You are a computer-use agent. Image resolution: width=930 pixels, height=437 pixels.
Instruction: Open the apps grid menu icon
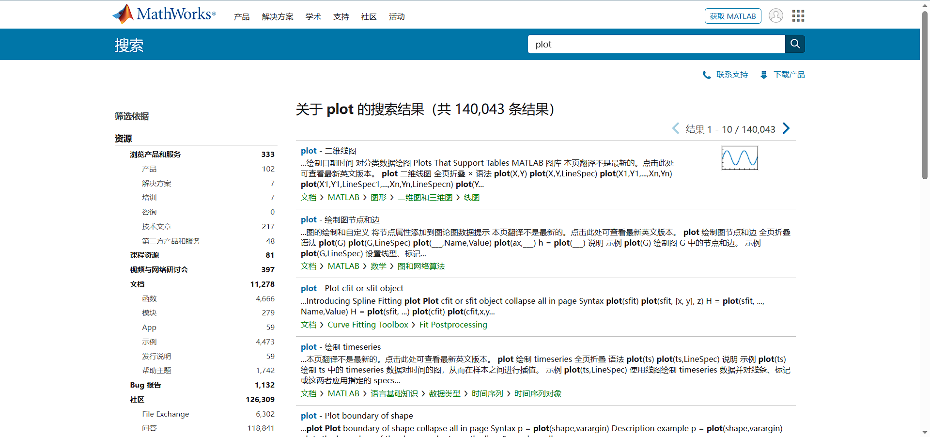tap(798, 16)
